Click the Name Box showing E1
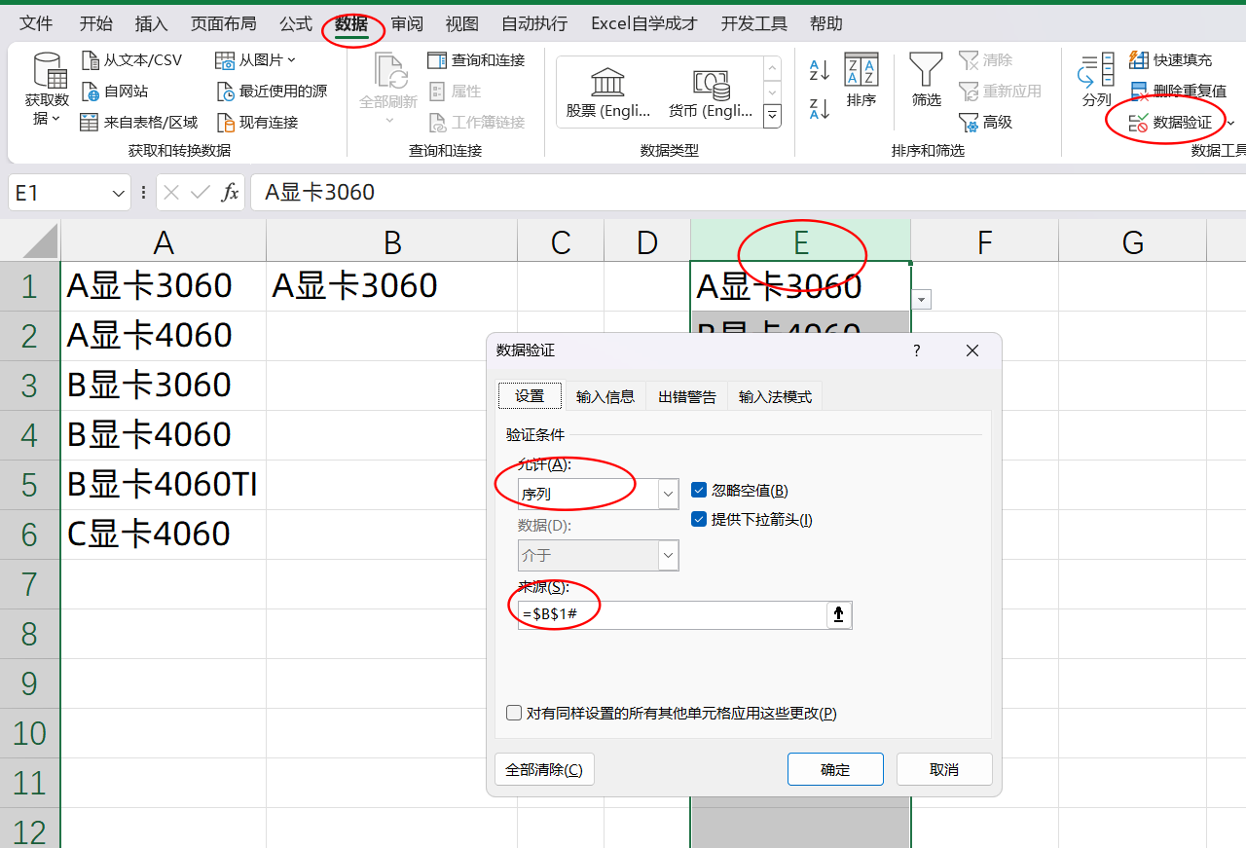 tap(58, 193)
